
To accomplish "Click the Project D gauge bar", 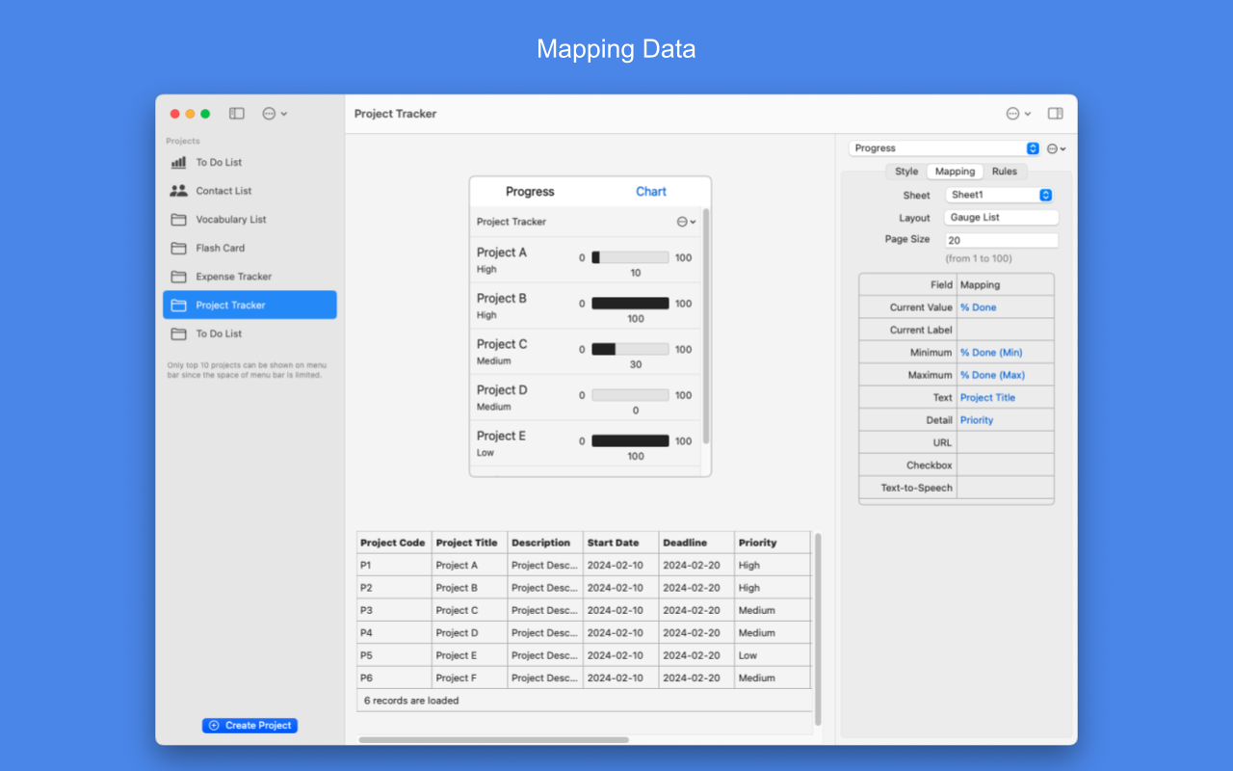I will click(630, 395).
